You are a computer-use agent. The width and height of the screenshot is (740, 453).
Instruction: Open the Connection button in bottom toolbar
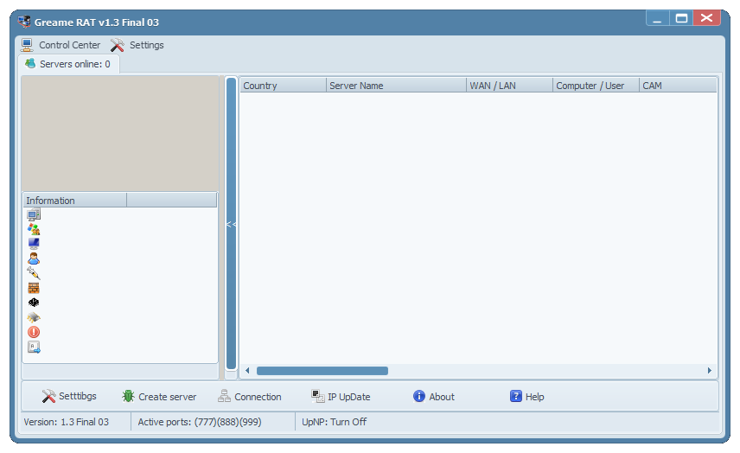point(249,397)
